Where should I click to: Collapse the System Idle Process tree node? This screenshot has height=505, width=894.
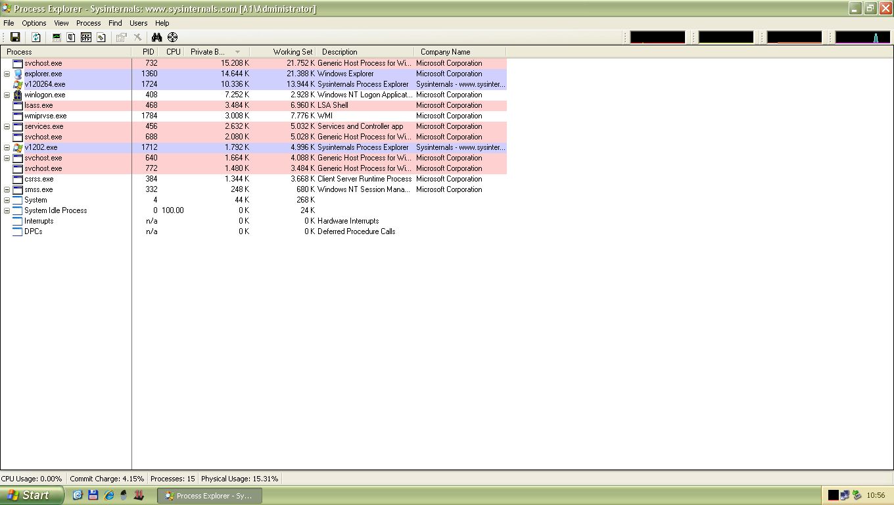pyautogui.click(x=7, y=210)
